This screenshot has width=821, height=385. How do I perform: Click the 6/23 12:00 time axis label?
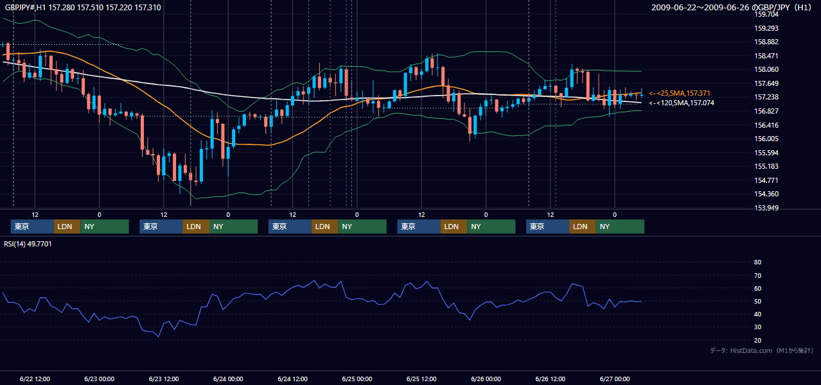click(164, 379)
